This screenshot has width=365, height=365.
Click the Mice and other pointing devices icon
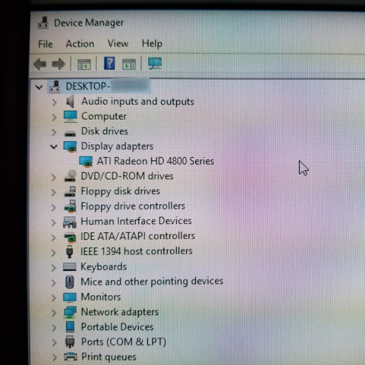pyautogui.click(x=70, y=282)
